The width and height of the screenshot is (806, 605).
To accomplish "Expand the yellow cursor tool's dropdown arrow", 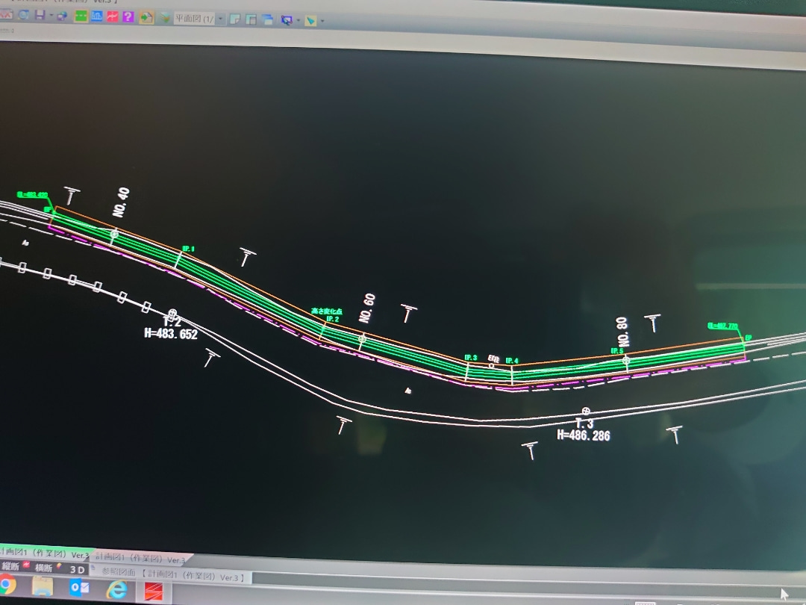I will point(322,22).
